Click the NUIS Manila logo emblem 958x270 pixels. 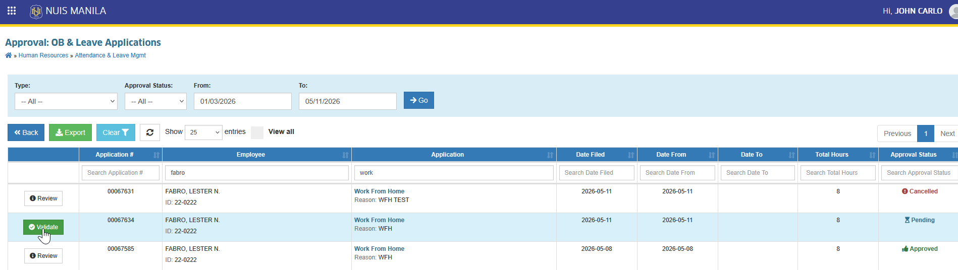36,11
